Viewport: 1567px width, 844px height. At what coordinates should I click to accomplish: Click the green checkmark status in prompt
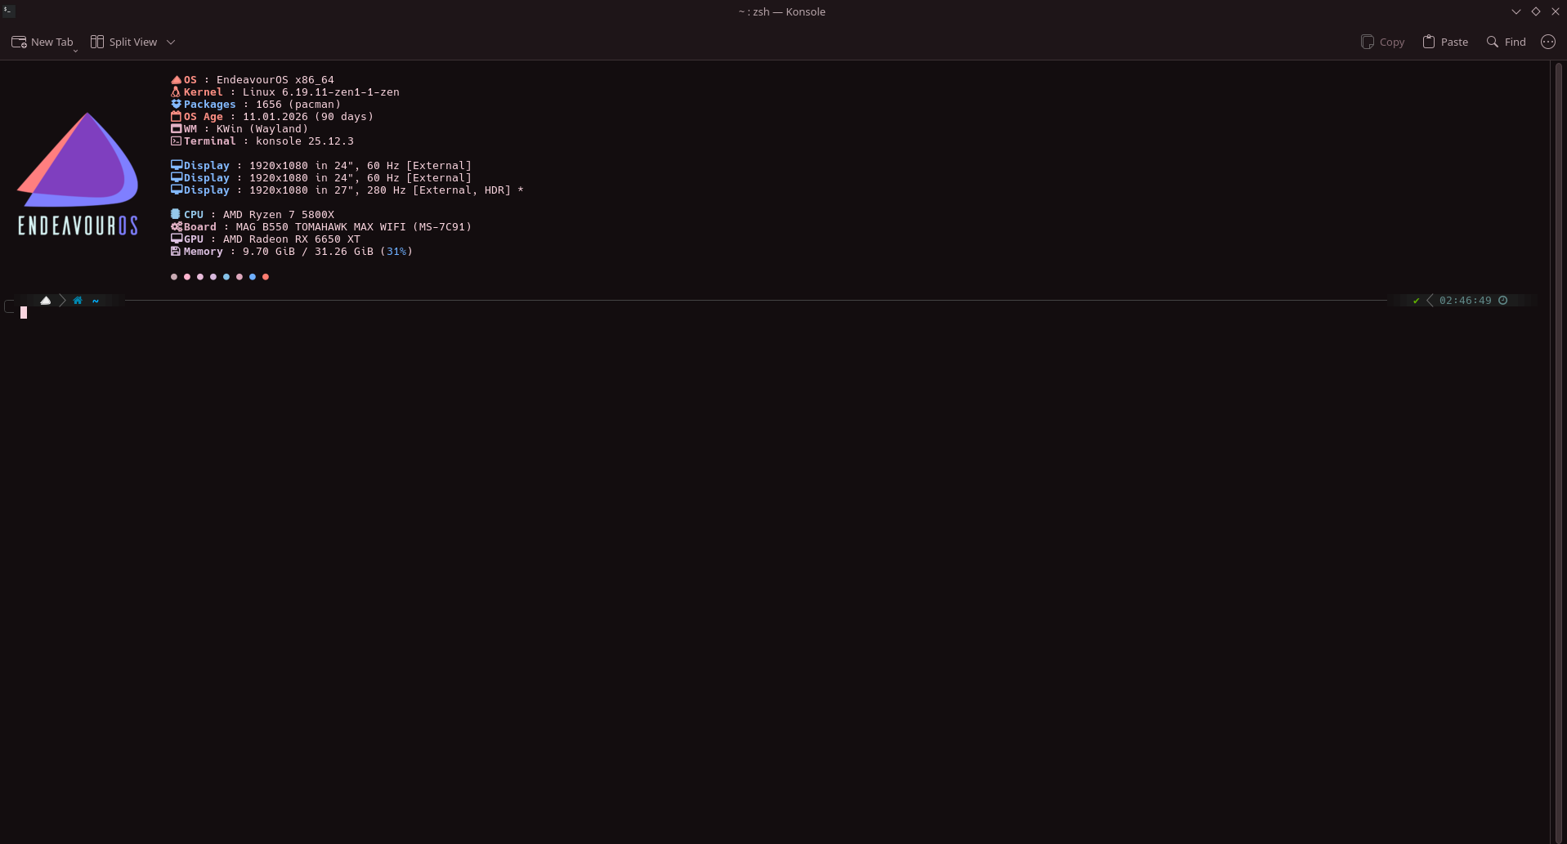point(1416,301)
